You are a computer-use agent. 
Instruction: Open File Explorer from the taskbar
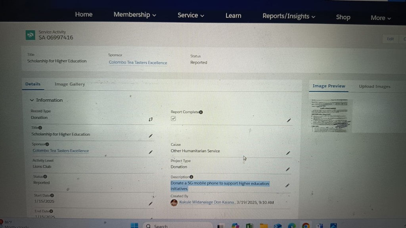[x=264, y=225]
